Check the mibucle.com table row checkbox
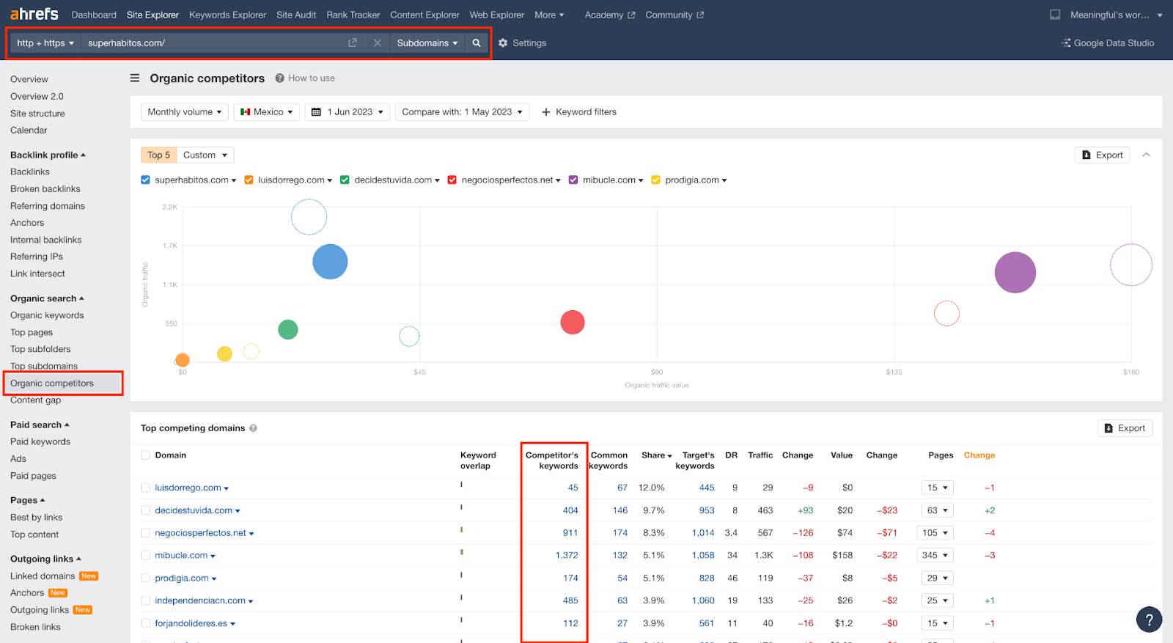Viewport: 1173px width, 643px height. pos(145,556)
